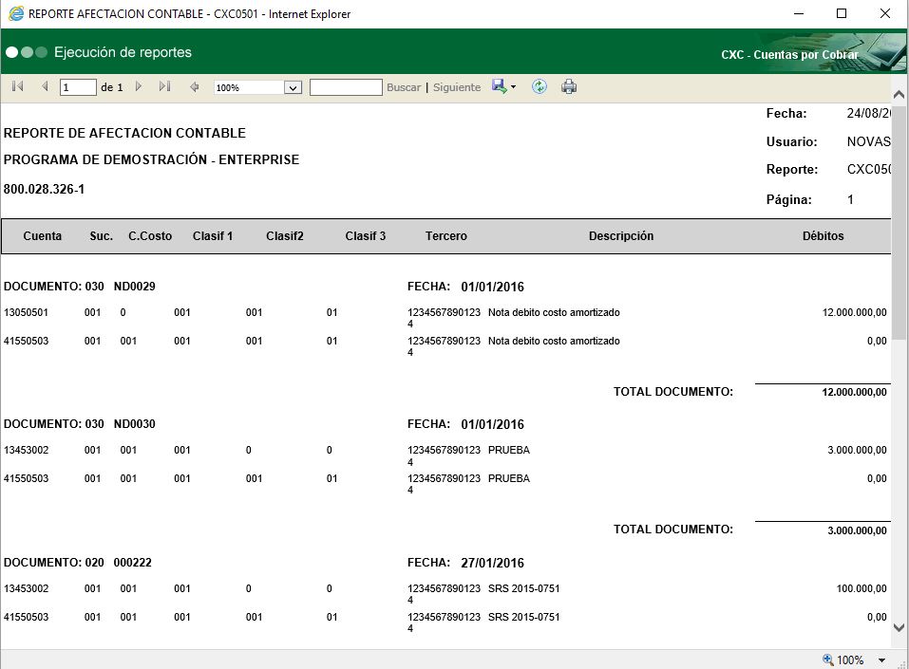Click the vertical scrollbar up arrow
This screenshot has width=909, height=669.
coord(900,94)
